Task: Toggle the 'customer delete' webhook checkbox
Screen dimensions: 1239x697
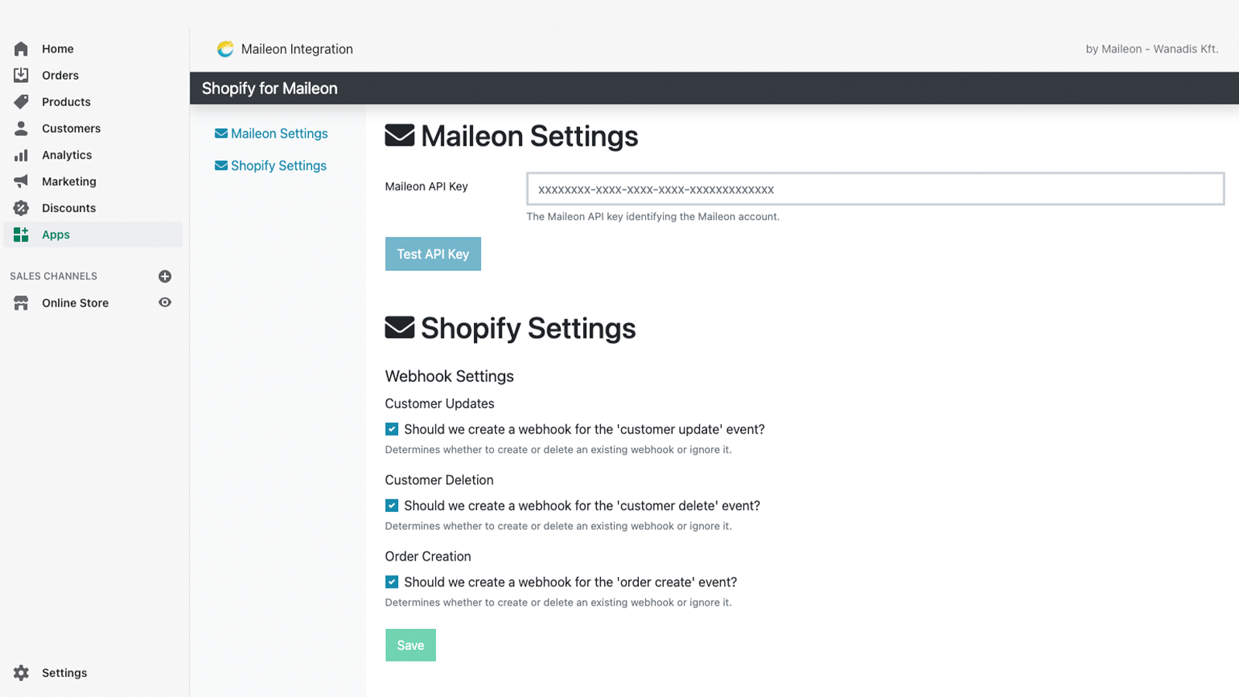Action: [392, 506]
